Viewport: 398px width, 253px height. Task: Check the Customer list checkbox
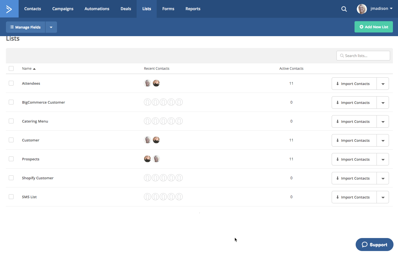[x=11, y=140]
